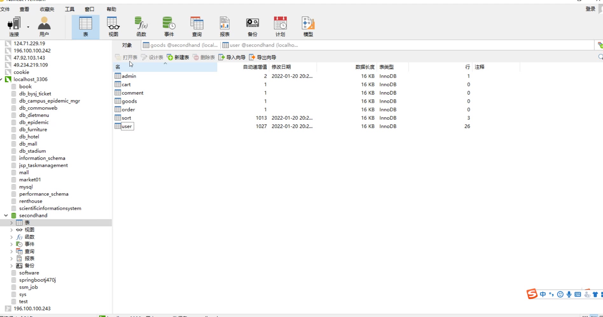This screenshot has height=317, width=603.
Task: Click the user table icon
Action: [118, 126]
